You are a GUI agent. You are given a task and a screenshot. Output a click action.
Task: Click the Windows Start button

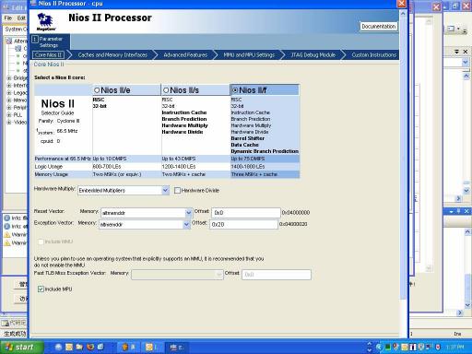(x=21, y=348)
